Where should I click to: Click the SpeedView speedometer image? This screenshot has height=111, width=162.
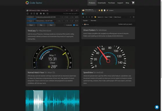tap(108, 57)
